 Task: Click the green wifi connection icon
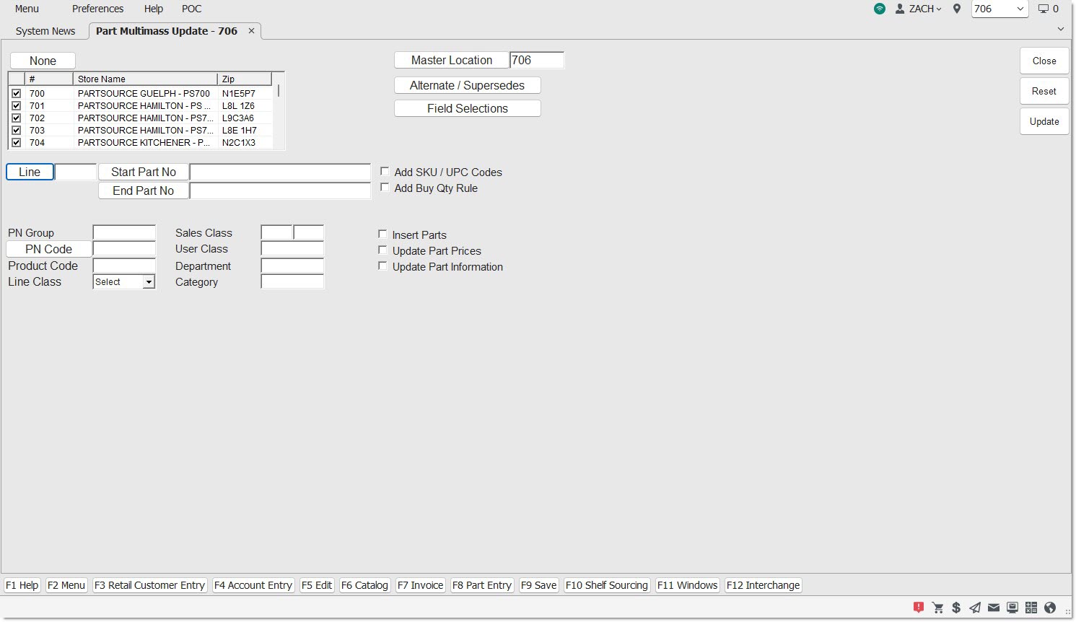879,9
